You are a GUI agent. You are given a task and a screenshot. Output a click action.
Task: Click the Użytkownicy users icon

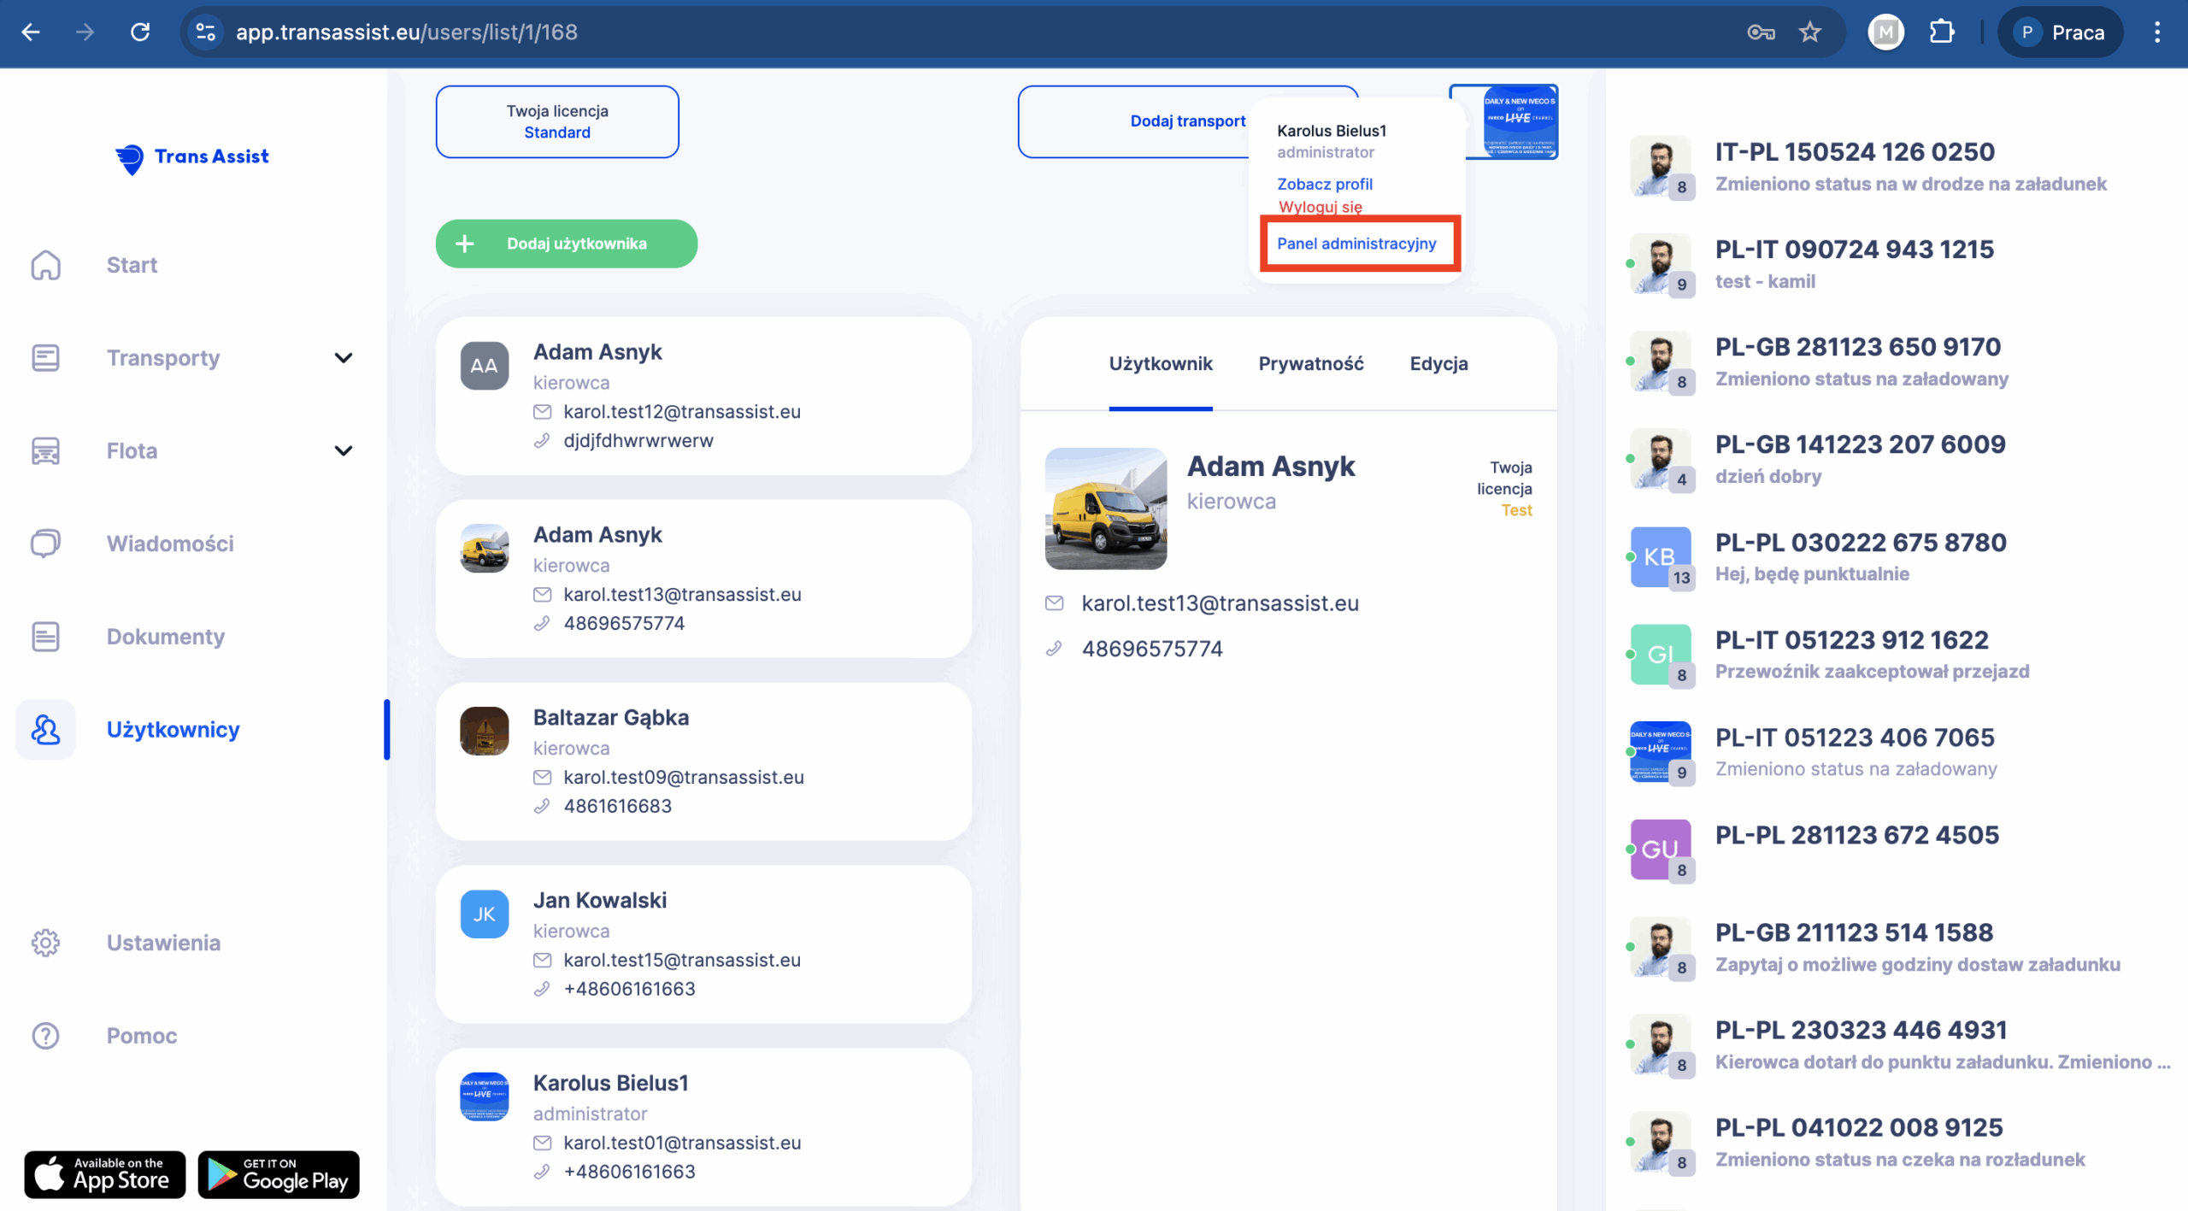(x=46, y=730)
